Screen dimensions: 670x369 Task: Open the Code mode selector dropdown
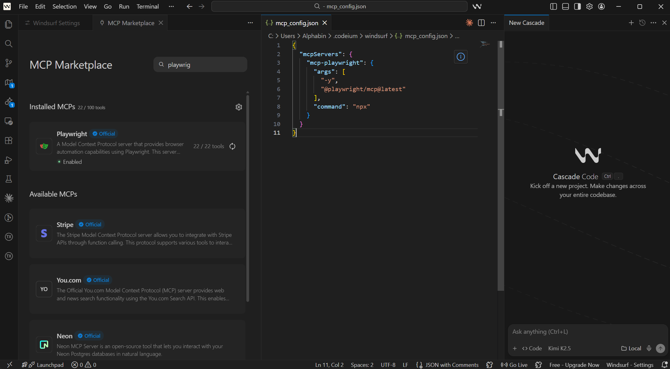[532, 348]
